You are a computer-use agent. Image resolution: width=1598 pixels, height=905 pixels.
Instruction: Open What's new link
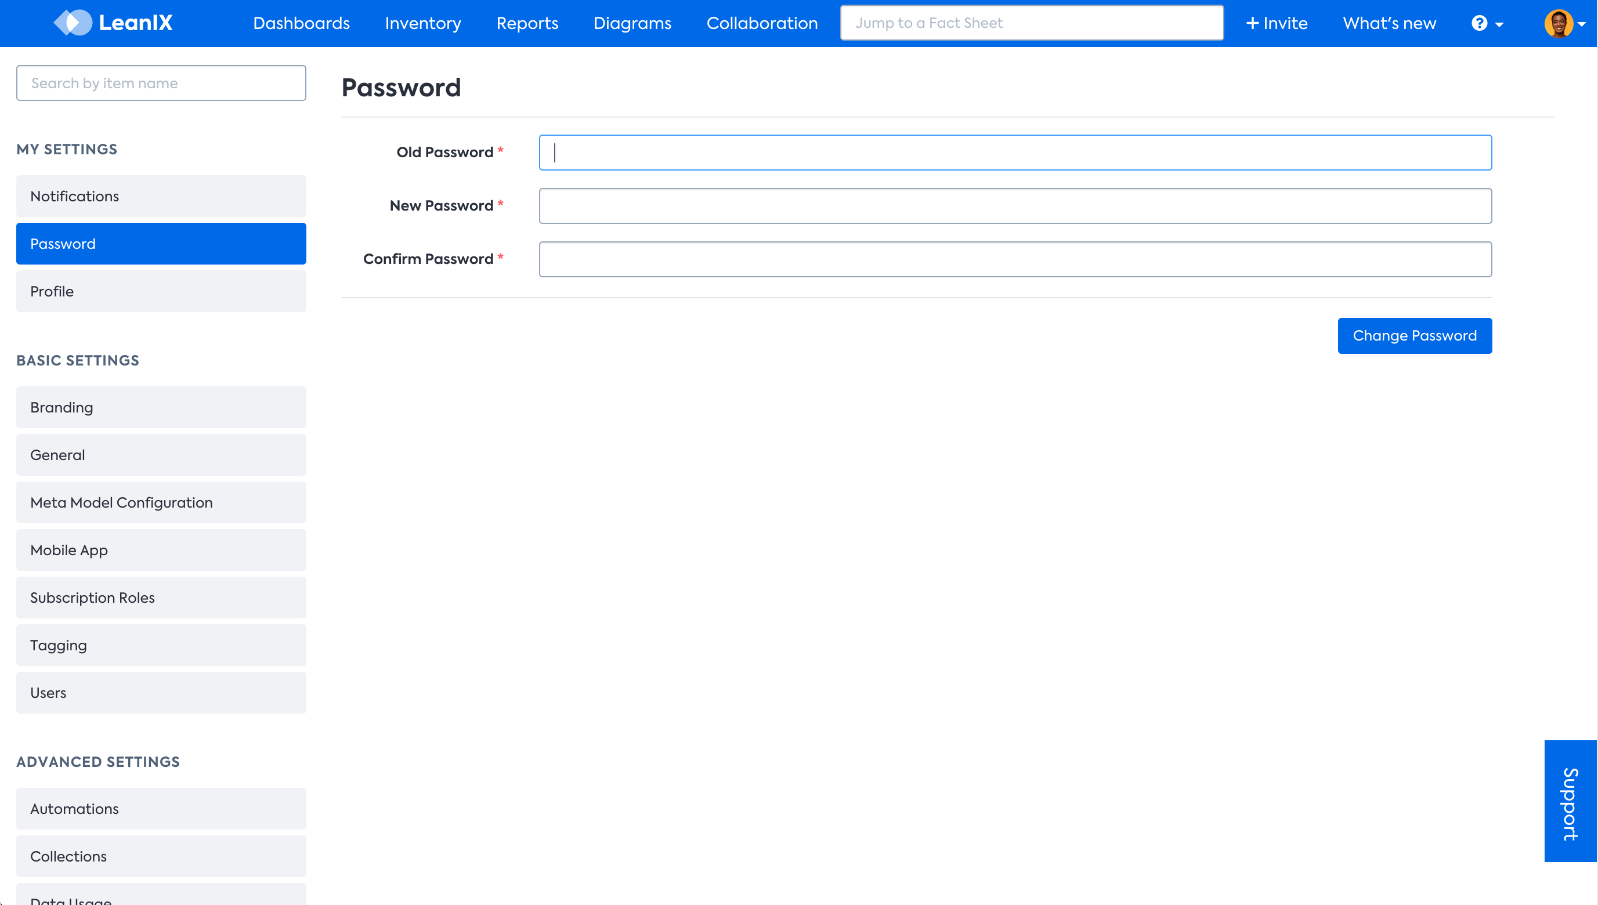(1389, 24)
